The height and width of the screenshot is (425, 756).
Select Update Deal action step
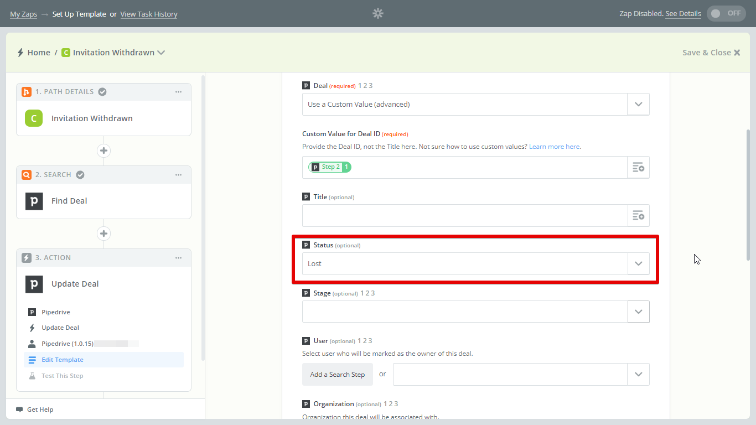tap(103, 284)
